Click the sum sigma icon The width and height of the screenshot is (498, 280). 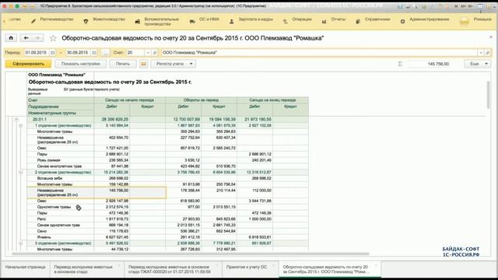[x=400, y=64]
